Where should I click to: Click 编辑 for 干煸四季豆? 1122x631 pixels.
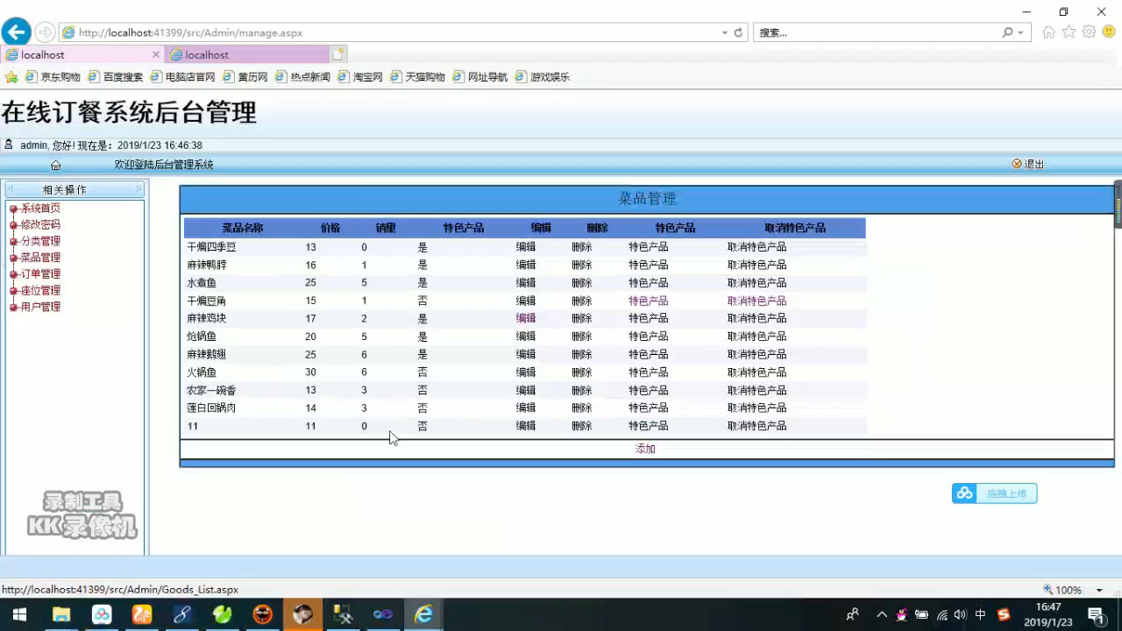(x=526, y=247)
